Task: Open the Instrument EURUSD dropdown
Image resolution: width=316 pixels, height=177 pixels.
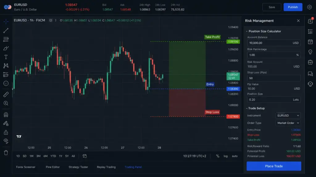Action: 288,116
